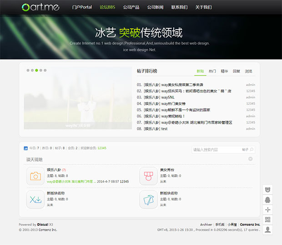The height and width of the screenshot is (245, 282).
Task: Select the third slideshow indicator dot
Action: tap(37, 71)
